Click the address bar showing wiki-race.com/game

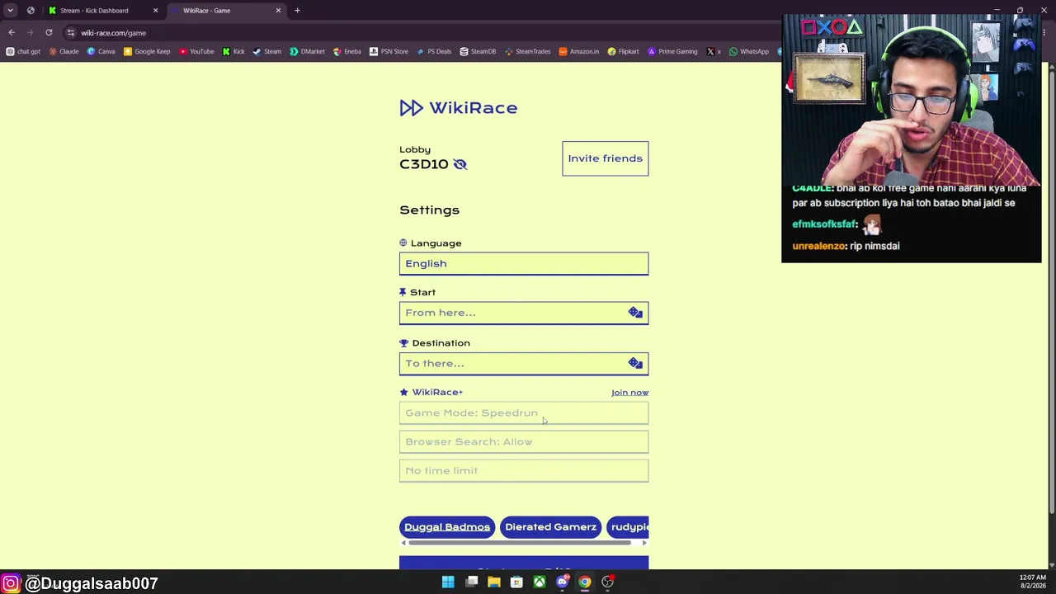click(412, 32)
